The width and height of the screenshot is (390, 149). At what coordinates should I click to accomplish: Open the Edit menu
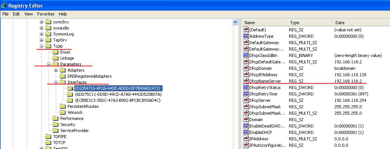[16, 14]
